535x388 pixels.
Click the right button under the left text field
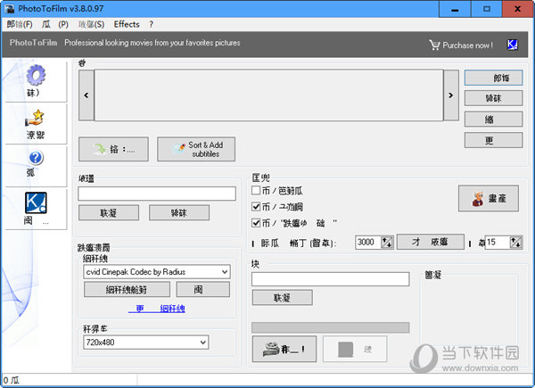[x=179, y=213]
